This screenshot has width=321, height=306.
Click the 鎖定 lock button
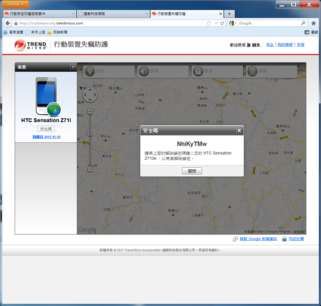(217, 72)
